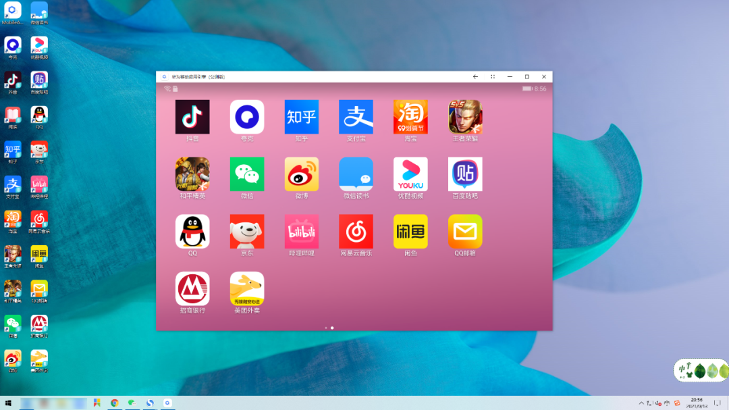Open WeChat from the taskbar
This screenshot has height=410, width=729.
pos(132,403)
